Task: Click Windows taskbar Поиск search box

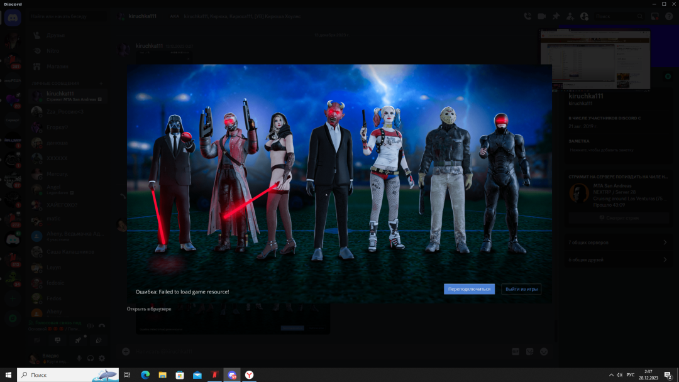Action: 68,375
